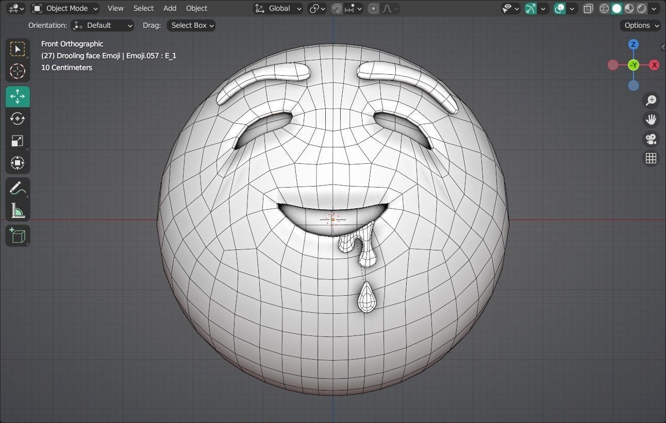Viewport: 666px width, 423px height.
Task: Toggle viewport gizmos display
Action: 530,8
